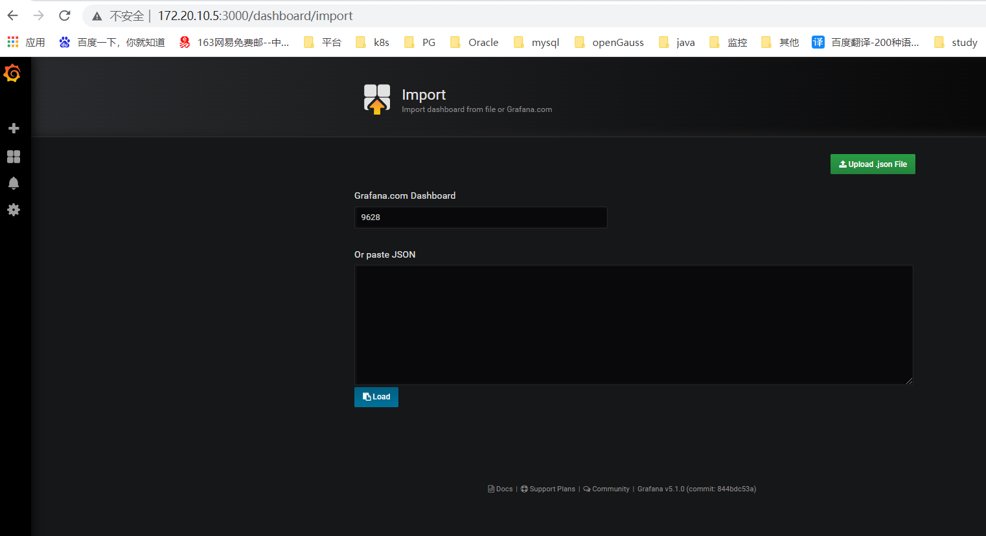986x536 pixels.
Task: Click the browser address bar URL
Action: pos(255,16)
